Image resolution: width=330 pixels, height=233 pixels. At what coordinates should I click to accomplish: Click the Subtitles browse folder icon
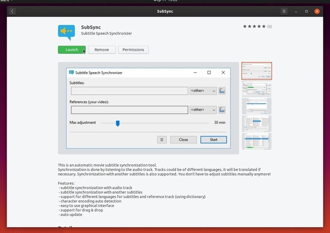click(x=222, y=91)
